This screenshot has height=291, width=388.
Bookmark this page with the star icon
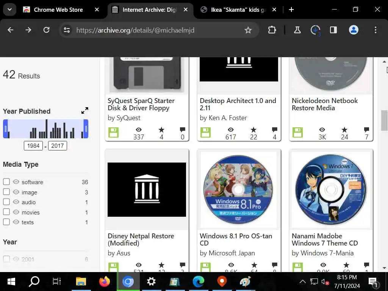point(248,30)
